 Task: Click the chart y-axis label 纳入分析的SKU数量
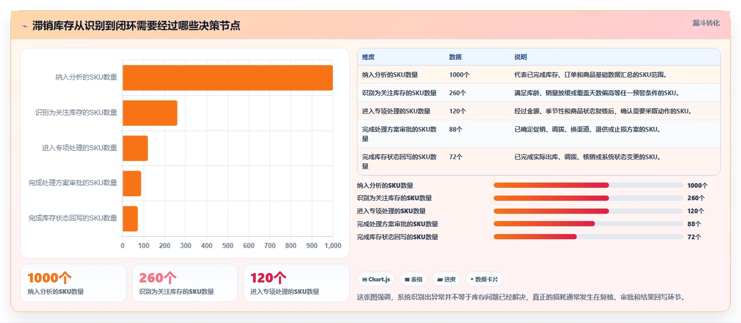(86, 77)
